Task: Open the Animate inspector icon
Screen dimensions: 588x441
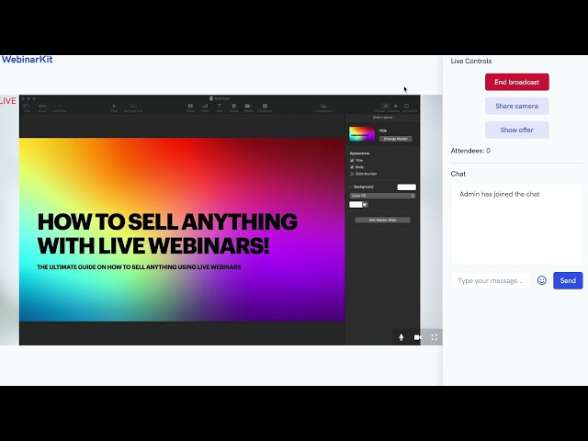Action: click(x=395, y=107)
